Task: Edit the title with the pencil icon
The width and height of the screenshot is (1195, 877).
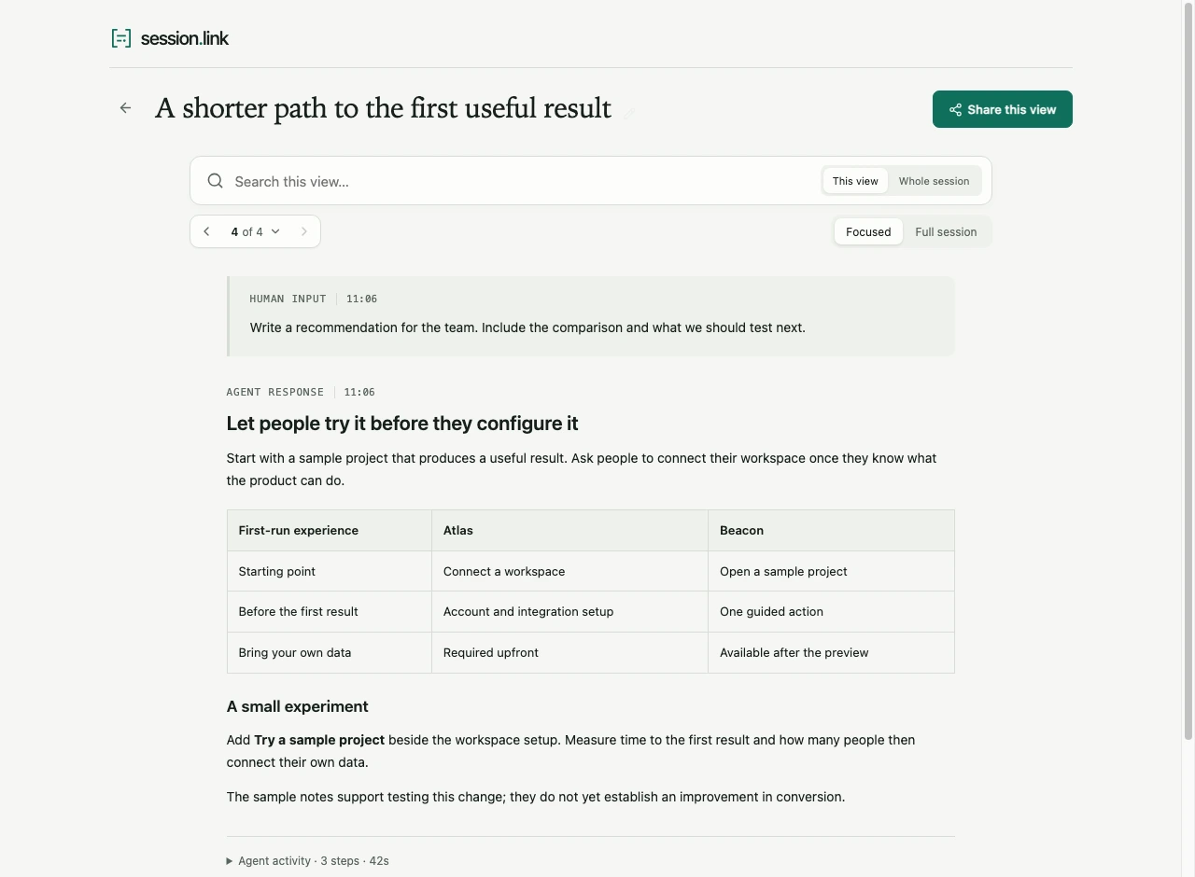Action: pos(629,113)
